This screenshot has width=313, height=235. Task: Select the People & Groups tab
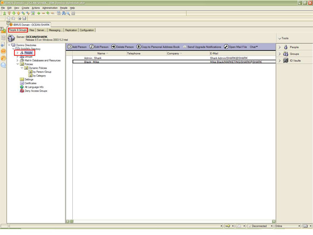18,30
